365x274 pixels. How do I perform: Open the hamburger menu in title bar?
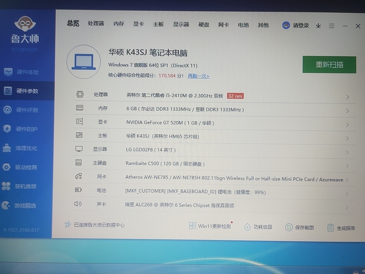coord(331,26)
